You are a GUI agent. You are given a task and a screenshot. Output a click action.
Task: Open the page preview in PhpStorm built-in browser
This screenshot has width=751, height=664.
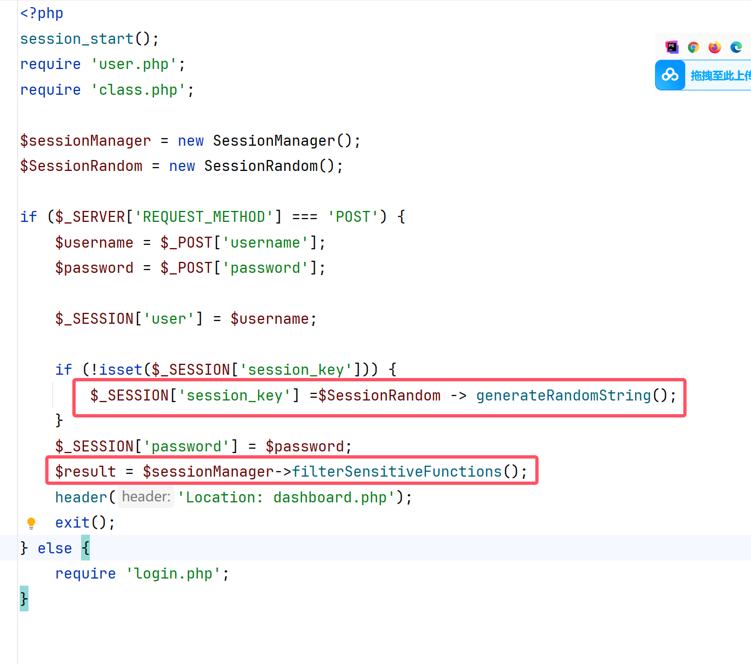point(672,47)
